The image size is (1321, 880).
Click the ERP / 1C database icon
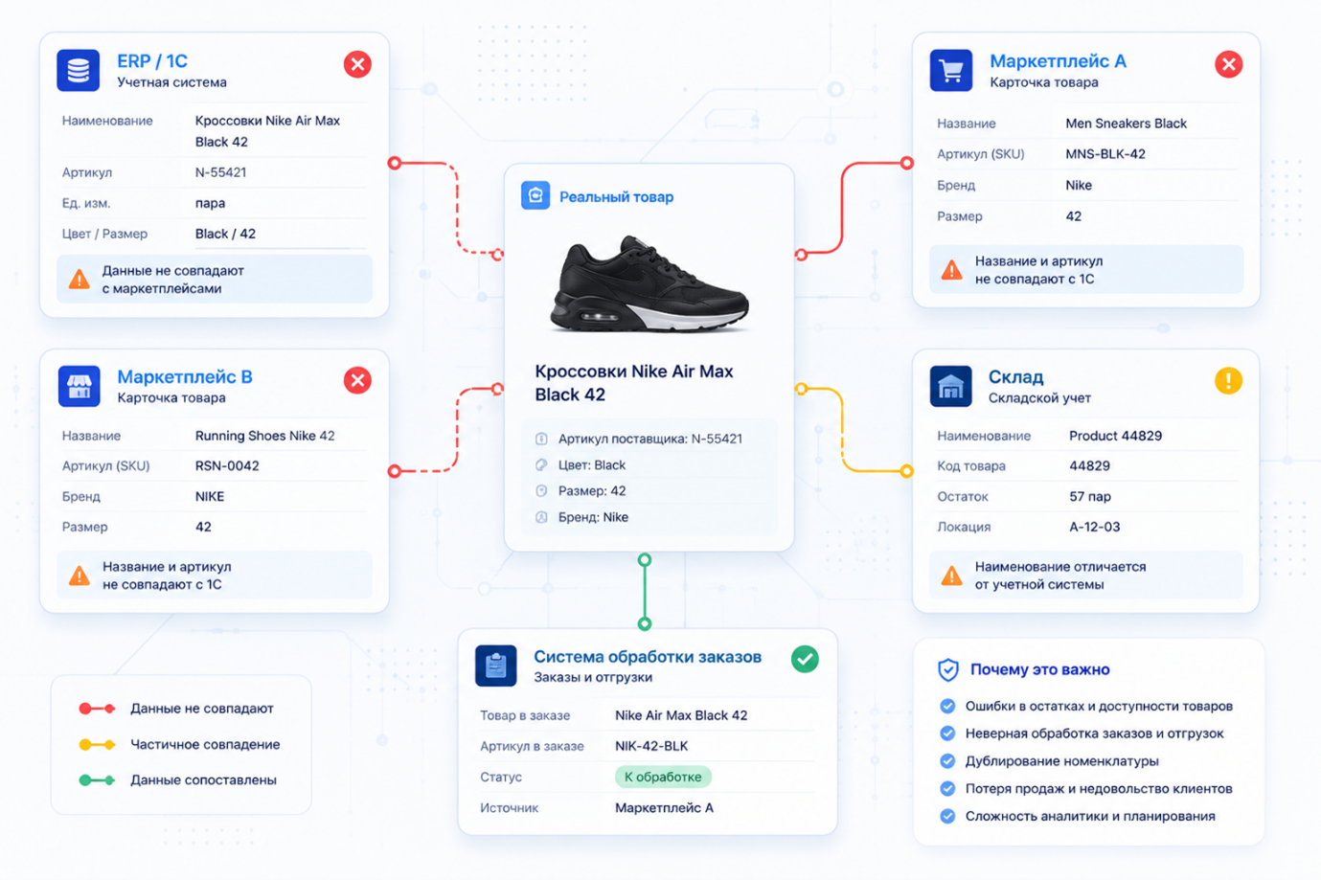pyautogui.click(x=79, y=70)
